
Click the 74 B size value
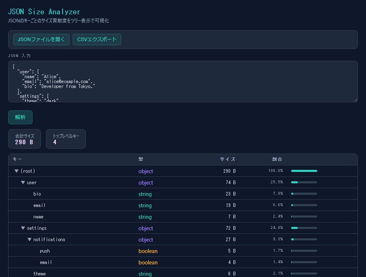click(x=231, y=182)
